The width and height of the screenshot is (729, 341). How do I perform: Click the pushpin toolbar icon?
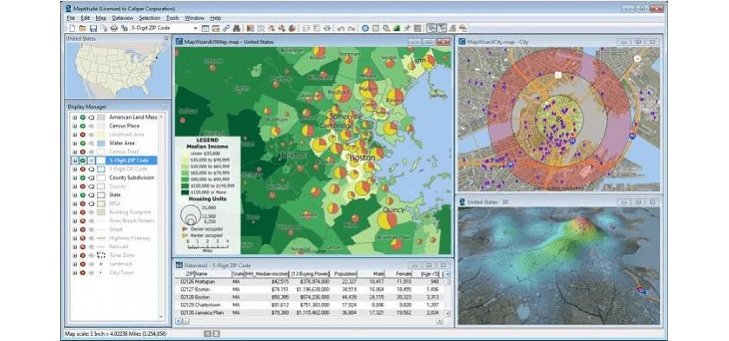[406, 27]
